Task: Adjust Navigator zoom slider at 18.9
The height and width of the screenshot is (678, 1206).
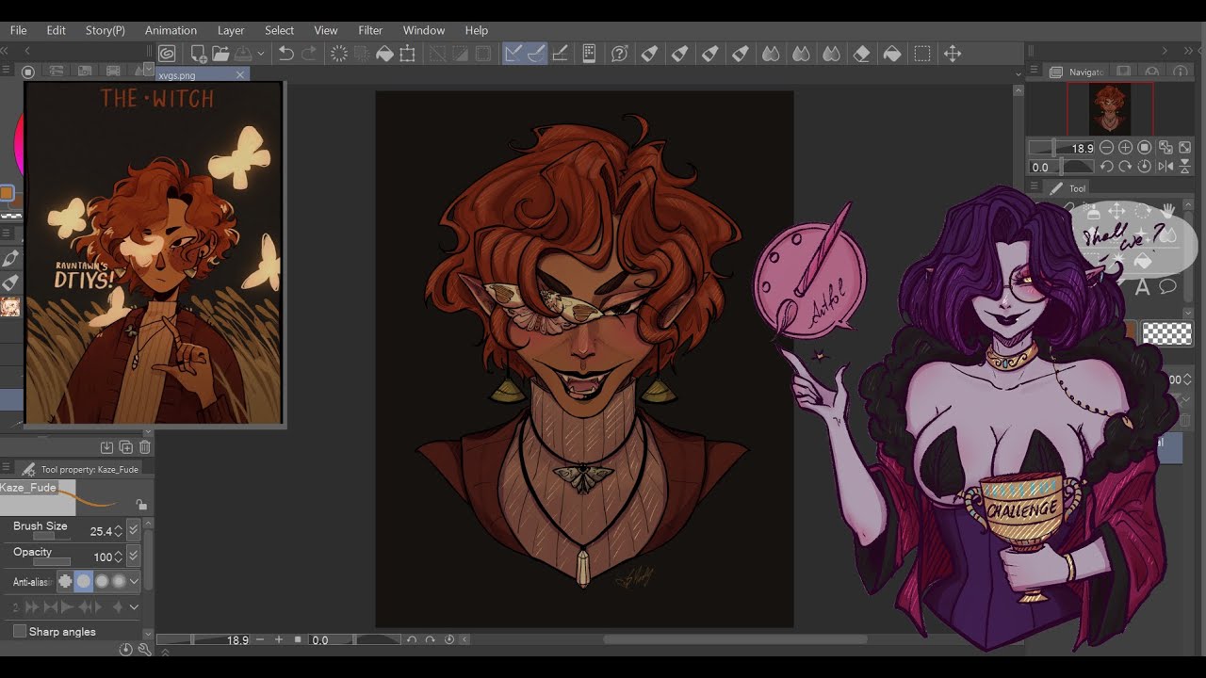Action: point(1061,147)
